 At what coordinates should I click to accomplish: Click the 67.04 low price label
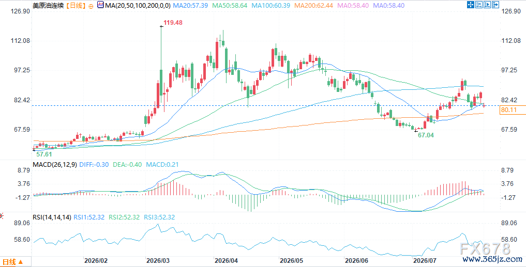(426, 135)
